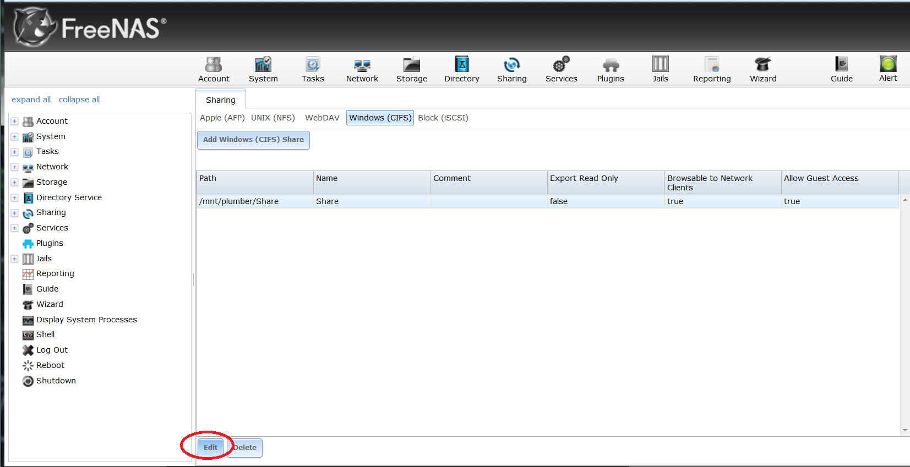The height and width of the screenshot is (467, 910).
Task: Launch the Wizard toolbar icon
Action: (x=763, y=65)
